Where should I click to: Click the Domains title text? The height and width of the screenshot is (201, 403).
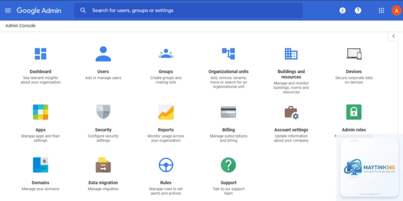(x=41, y=183)
